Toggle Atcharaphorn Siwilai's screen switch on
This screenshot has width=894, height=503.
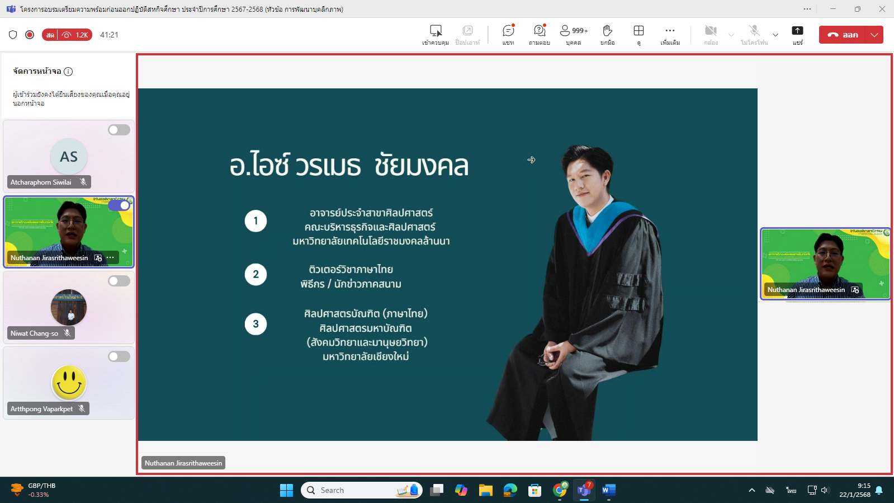119,130
